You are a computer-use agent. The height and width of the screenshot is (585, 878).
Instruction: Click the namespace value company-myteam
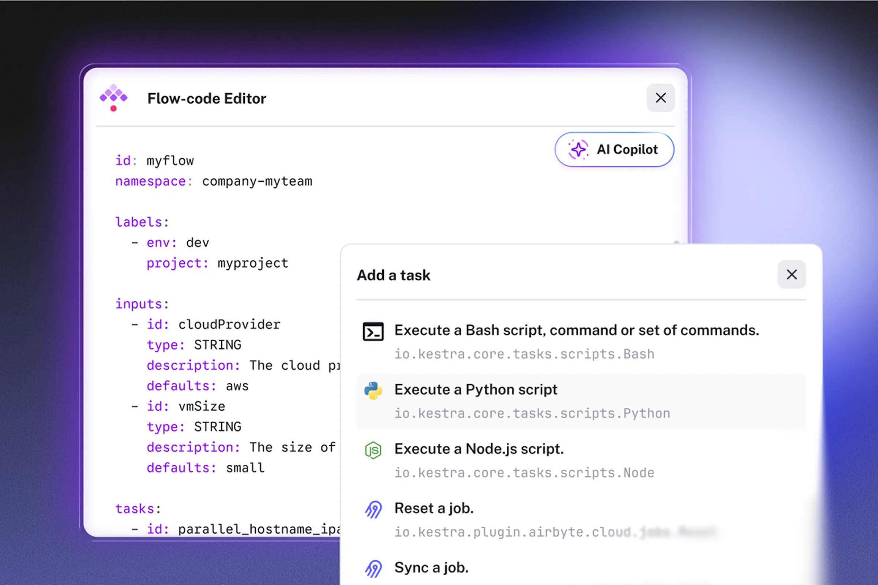[x=257, y=181]
